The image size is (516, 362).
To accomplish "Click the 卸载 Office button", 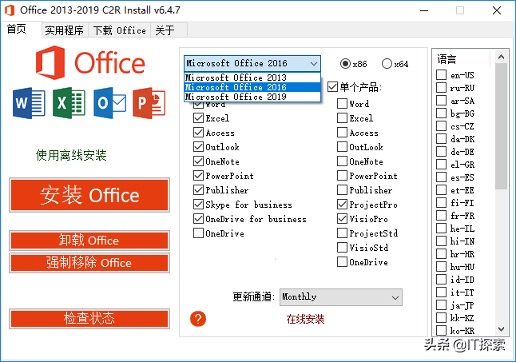I will tap(89, 241).
